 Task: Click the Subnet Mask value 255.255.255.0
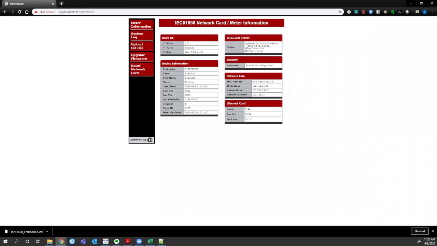click(x=260, y=91)
